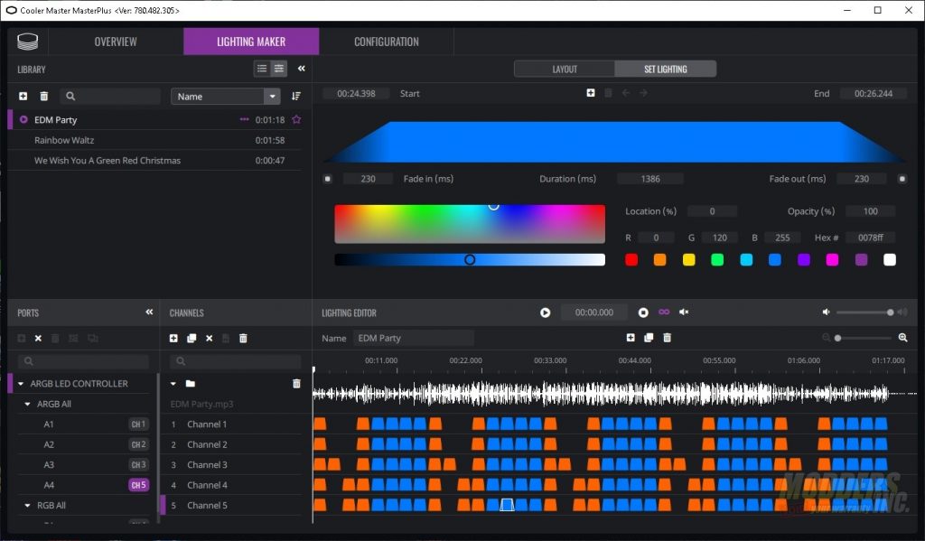Click the library search magnifier icon
The width and height of the screenshot is (925, 541).
pos(70,96)
